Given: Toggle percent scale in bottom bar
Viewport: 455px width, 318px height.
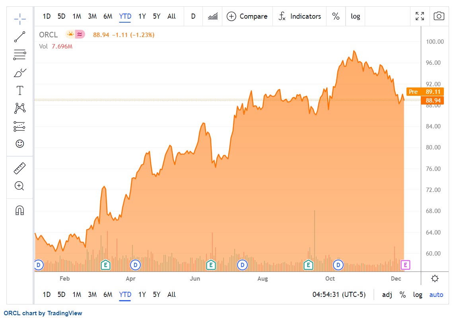Looking at the screenshot, I should coord(402,295).
